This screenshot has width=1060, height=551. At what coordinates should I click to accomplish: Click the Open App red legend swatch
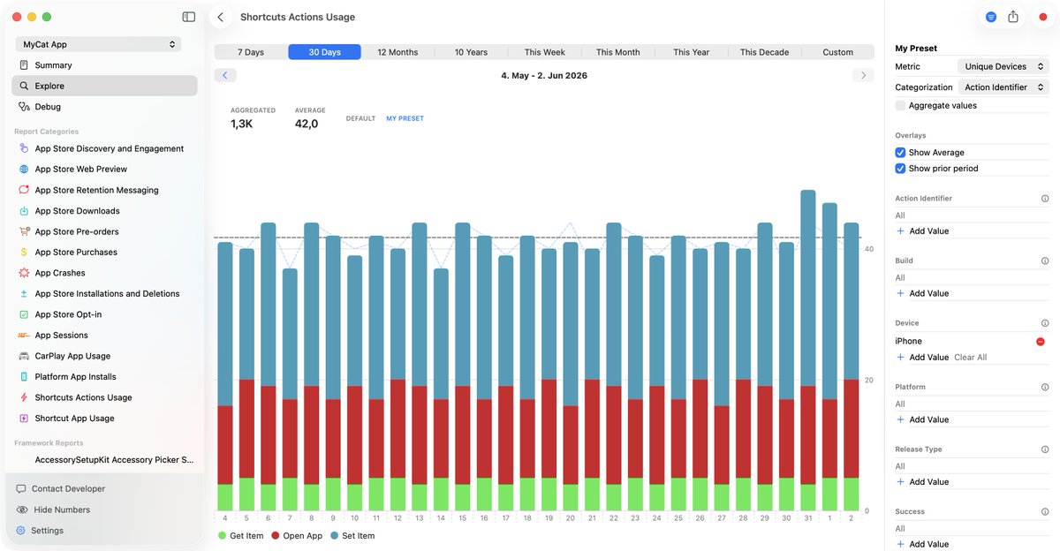[x=276, y=536]
